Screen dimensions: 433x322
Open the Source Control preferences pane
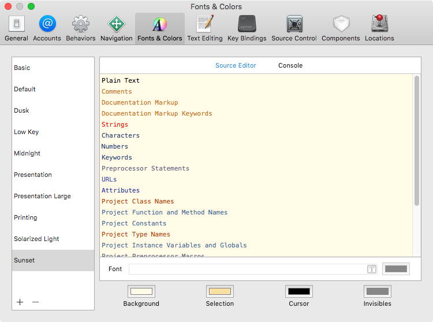[x=294, y=28]
